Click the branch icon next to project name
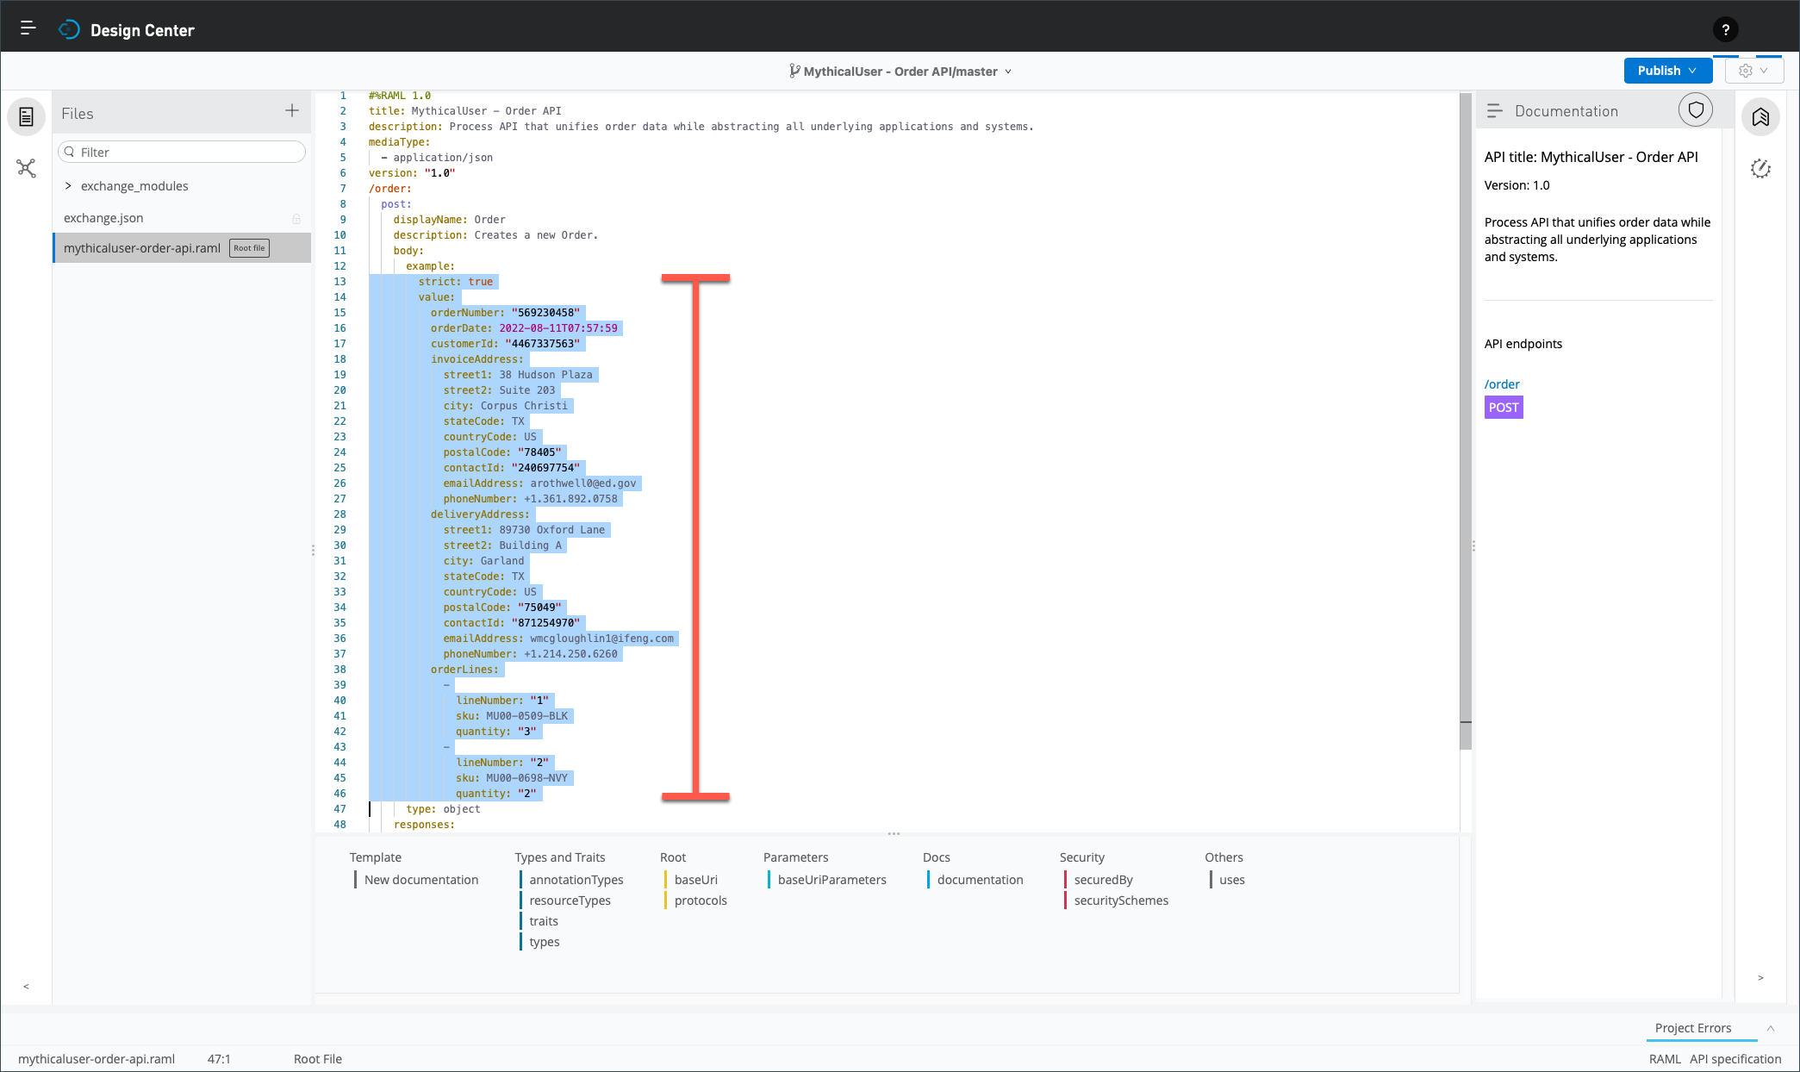This screenshot has height=1072, width=1800. 794,71
